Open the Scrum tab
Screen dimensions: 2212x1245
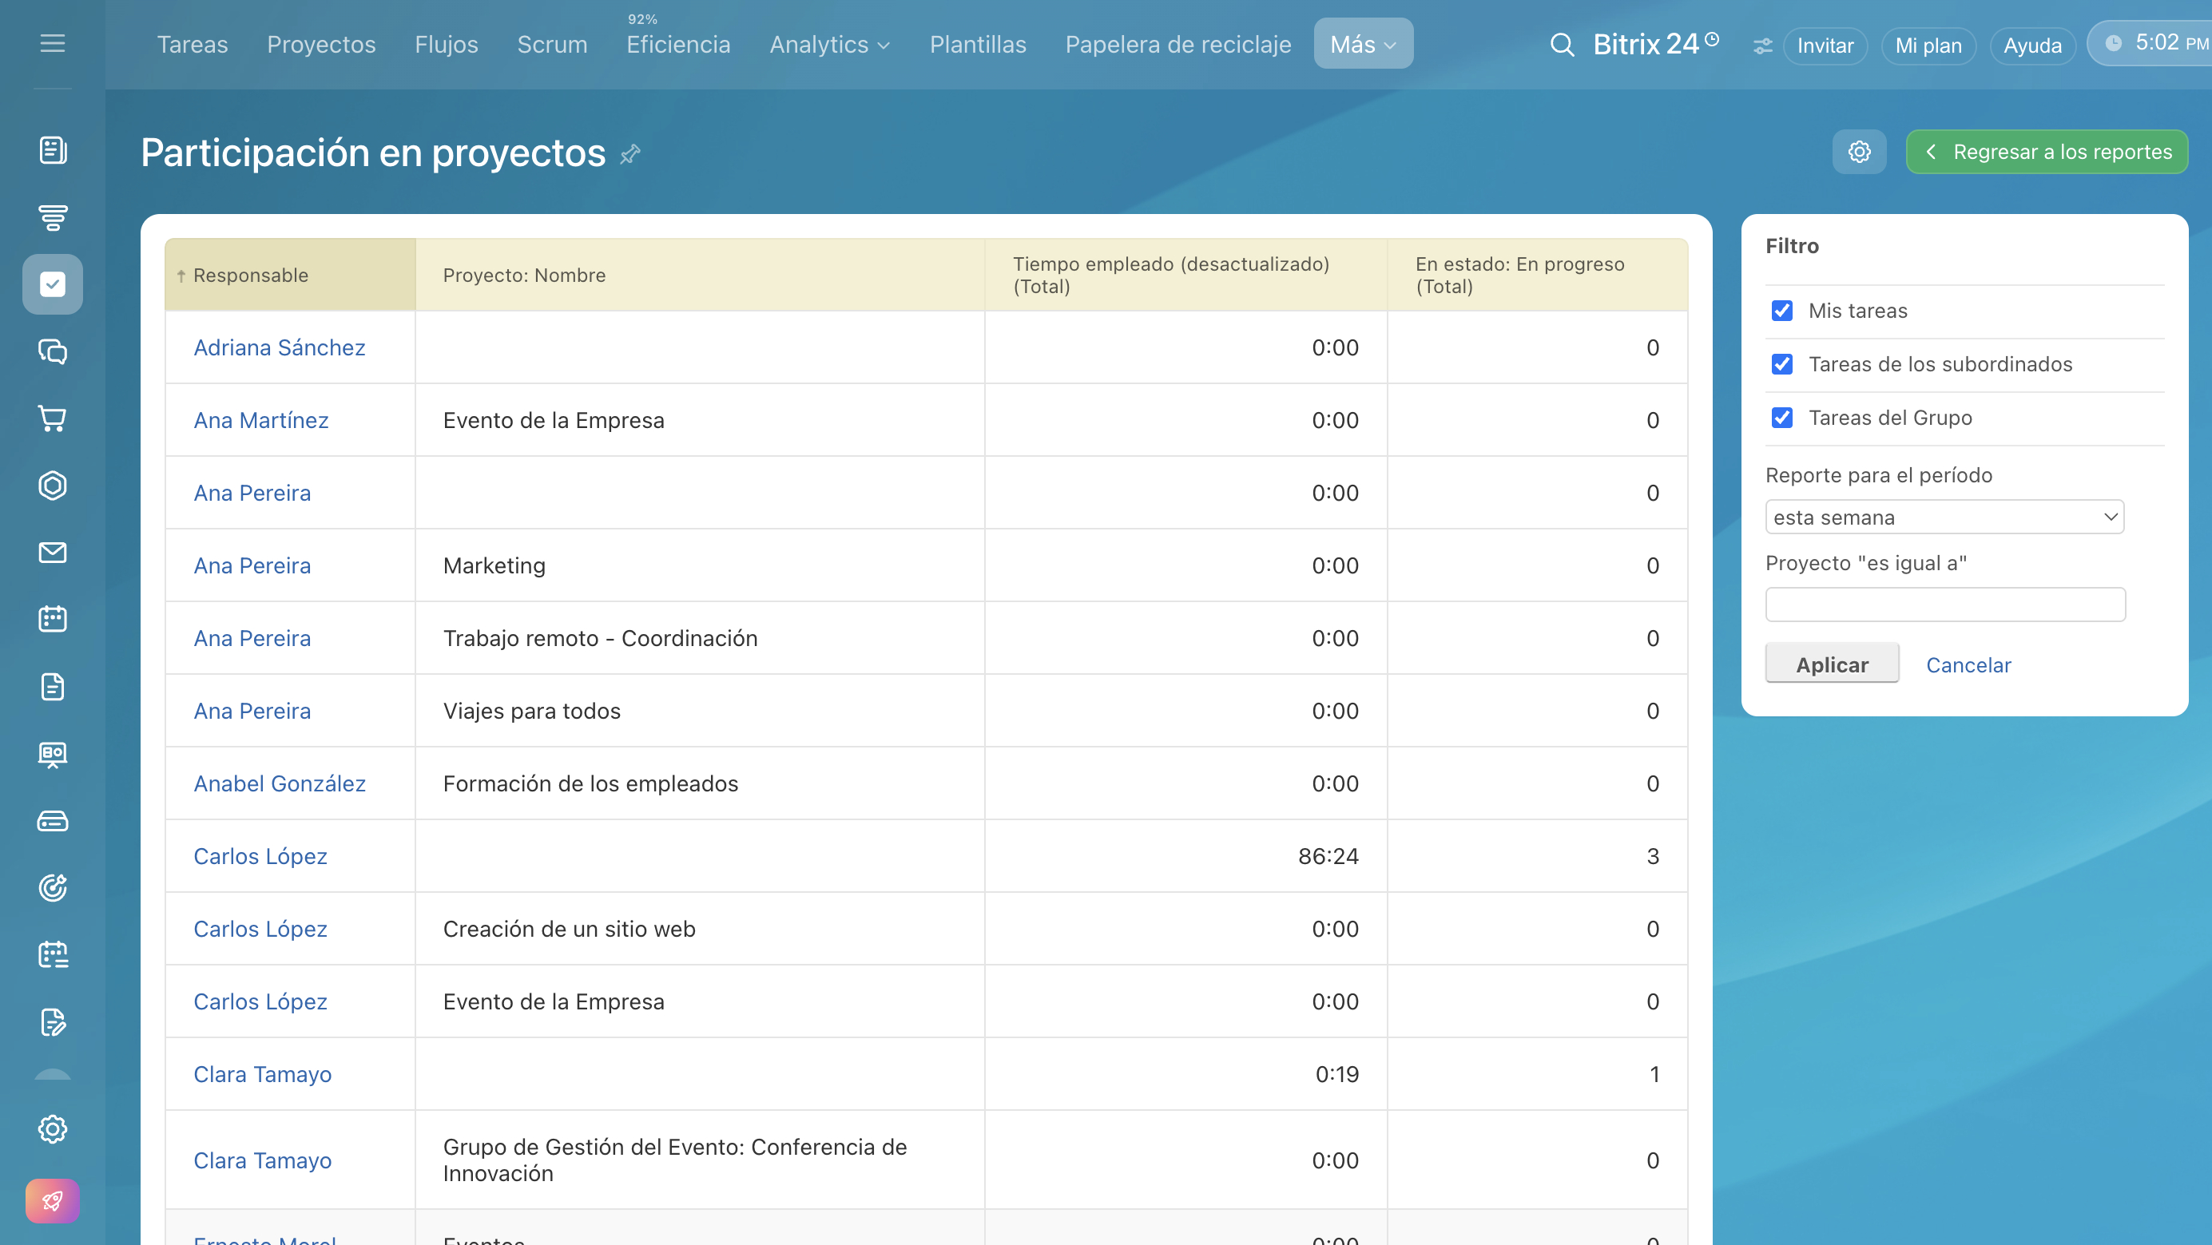552,45
